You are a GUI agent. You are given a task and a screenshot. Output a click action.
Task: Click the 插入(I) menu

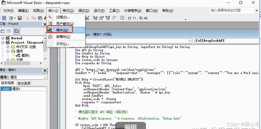pyautogui.click(x=53, y=11)
